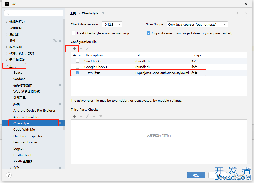Collapse the 工具 tree section
Viewport: 254px width, 183px height.
point(7,66)
